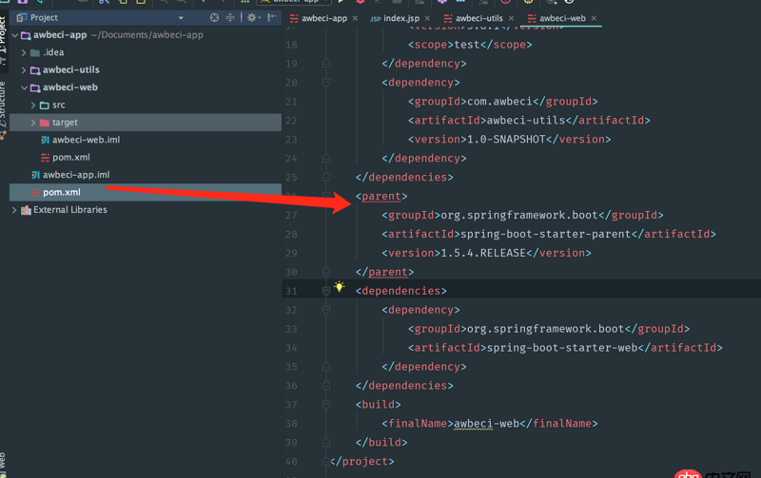Switch to the index.jsp tab
Viewport: 761px width, 478px height.
[x=400, y=18]
